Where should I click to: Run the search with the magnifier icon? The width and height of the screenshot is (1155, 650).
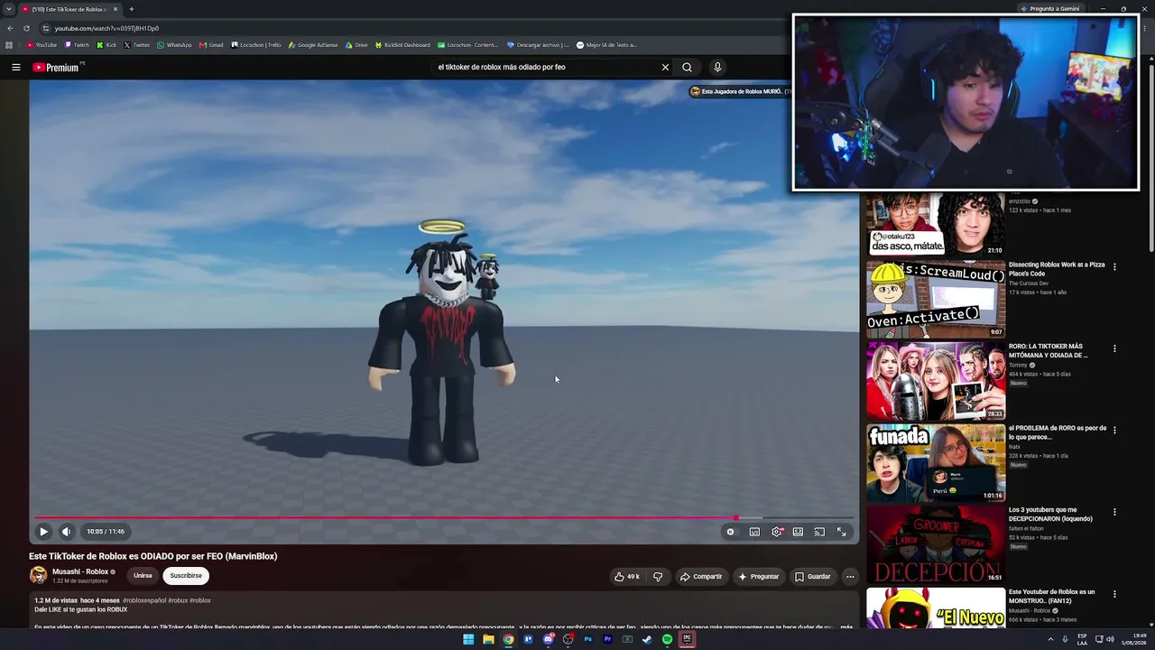click(x=687, y=67)
